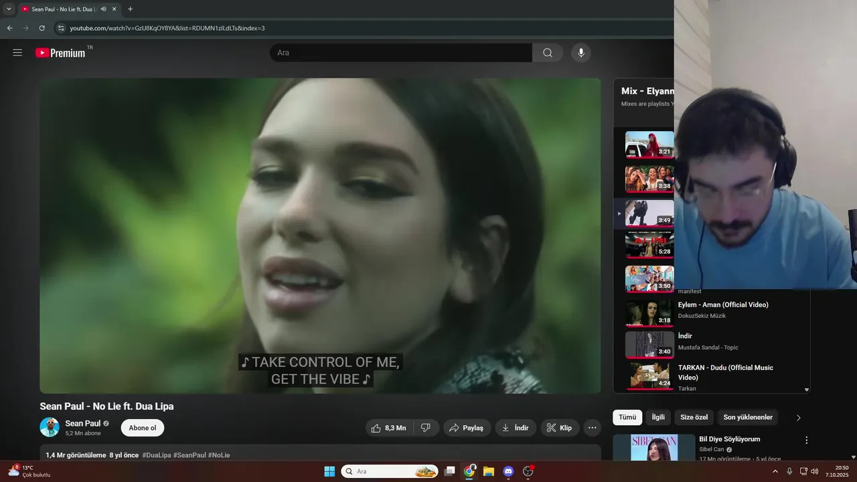This screenshot has width=857, height=482.
Task: Select the İlgili filter chip
Action: (x=658, y=418)
